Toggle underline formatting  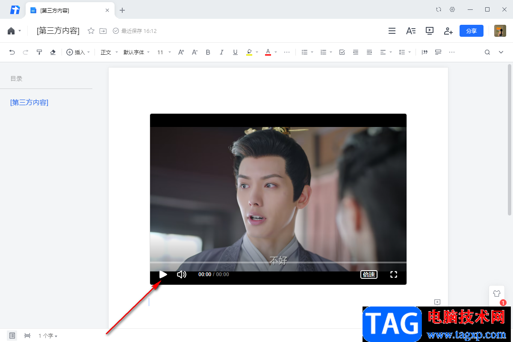(x=235, y=52)
